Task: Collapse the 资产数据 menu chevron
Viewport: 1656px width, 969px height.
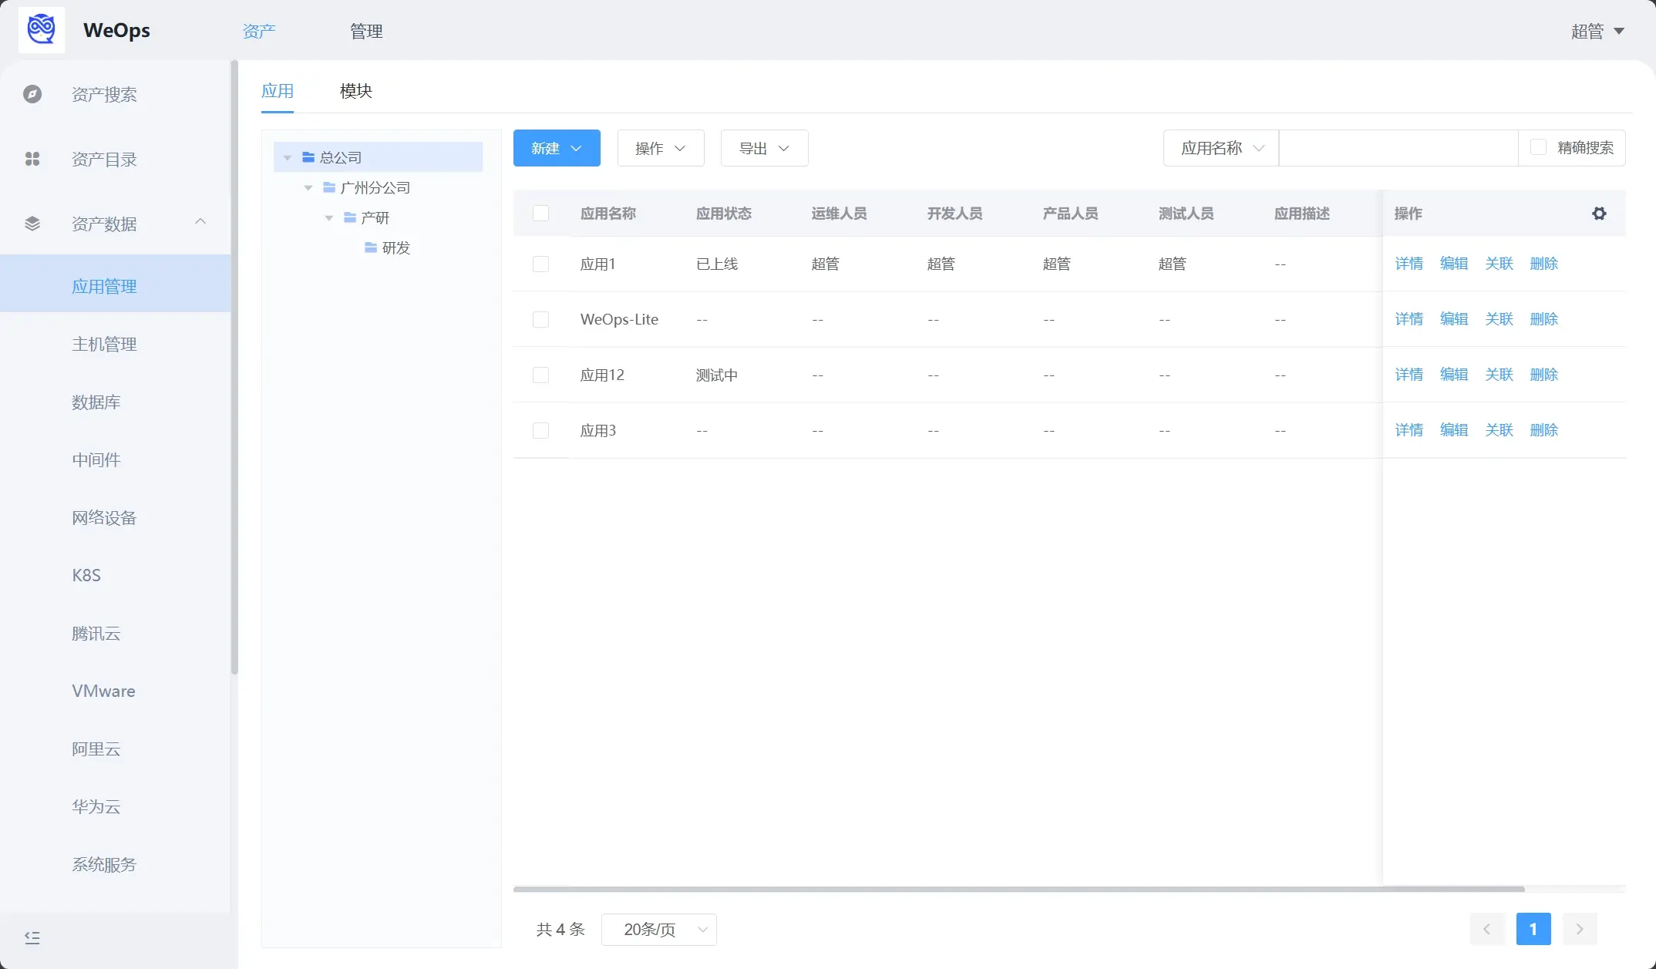Action: pos(200,222)
